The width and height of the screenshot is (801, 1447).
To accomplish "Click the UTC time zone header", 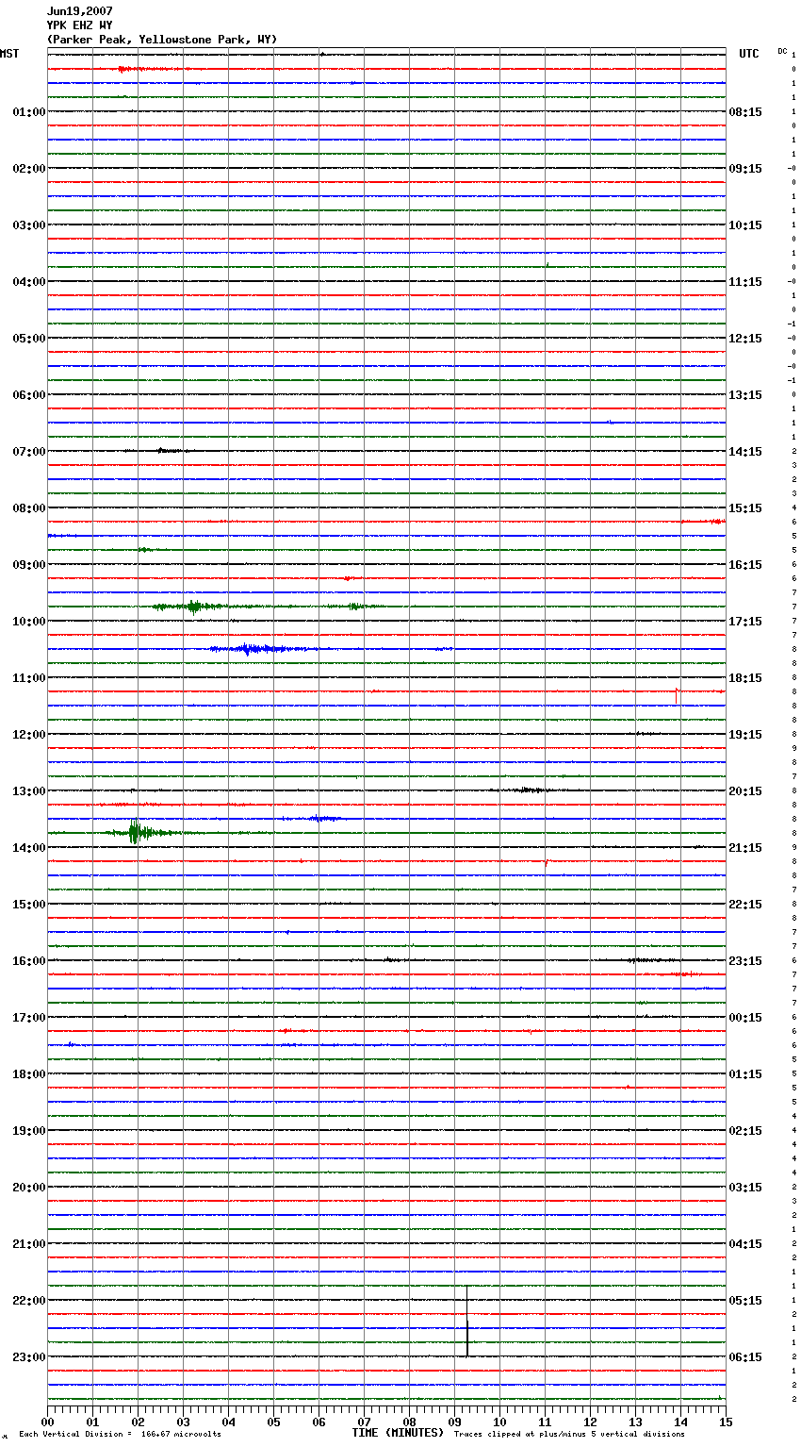I will 749,54.
